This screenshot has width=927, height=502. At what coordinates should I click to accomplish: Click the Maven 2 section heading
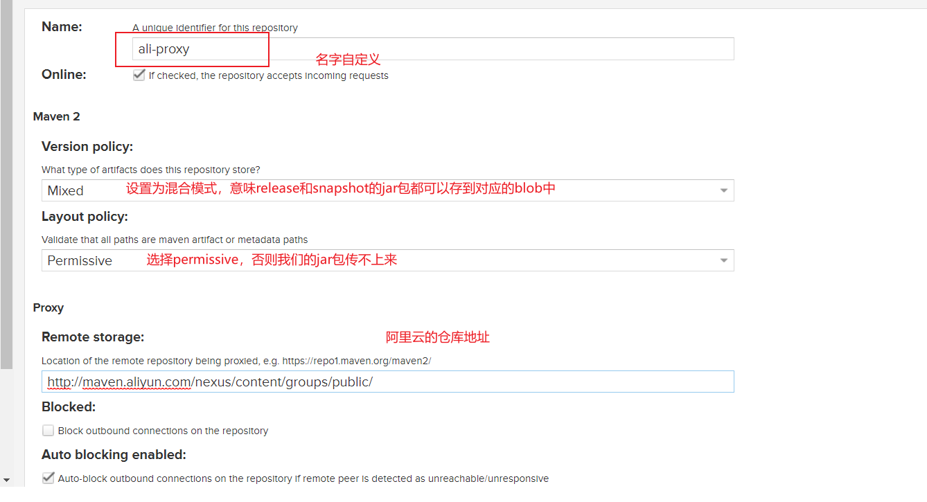tap(56, 116)
